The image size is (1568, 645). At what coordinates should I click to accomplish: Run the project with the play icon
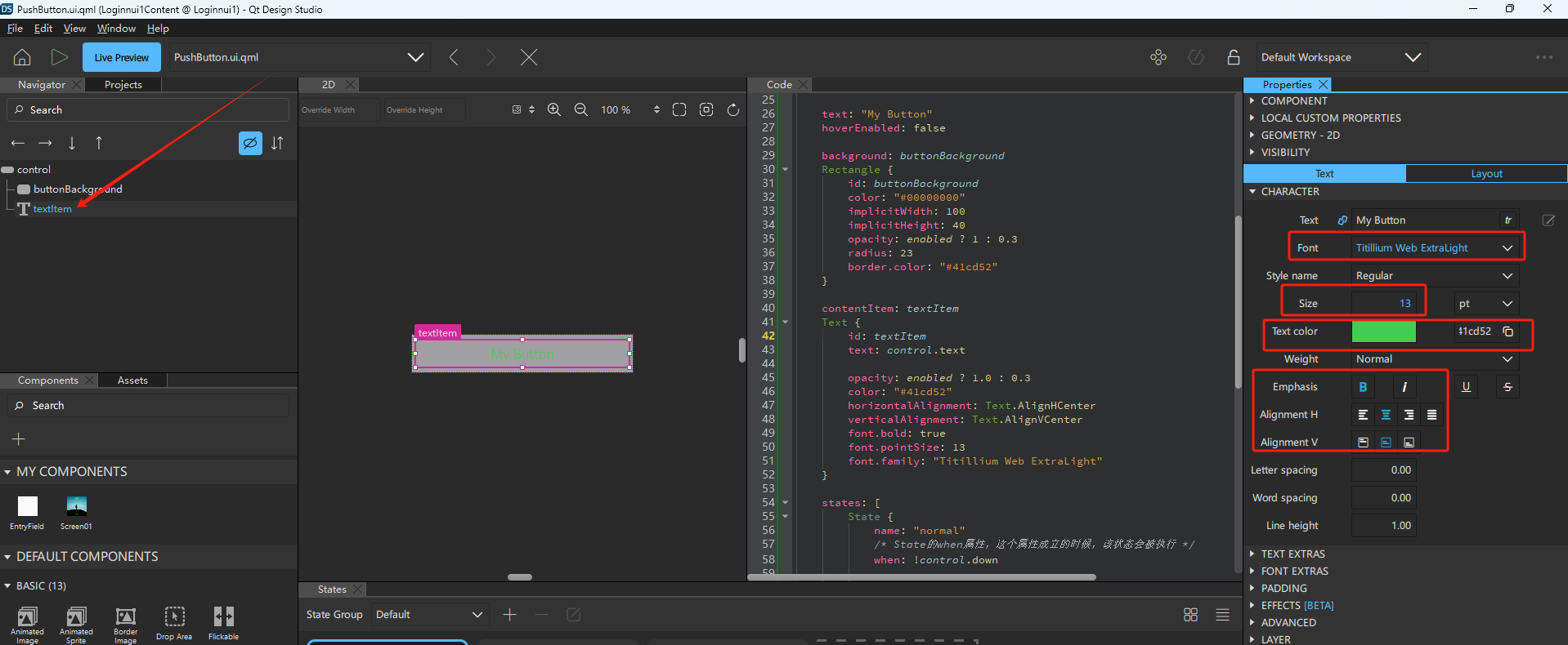point(59,57)
